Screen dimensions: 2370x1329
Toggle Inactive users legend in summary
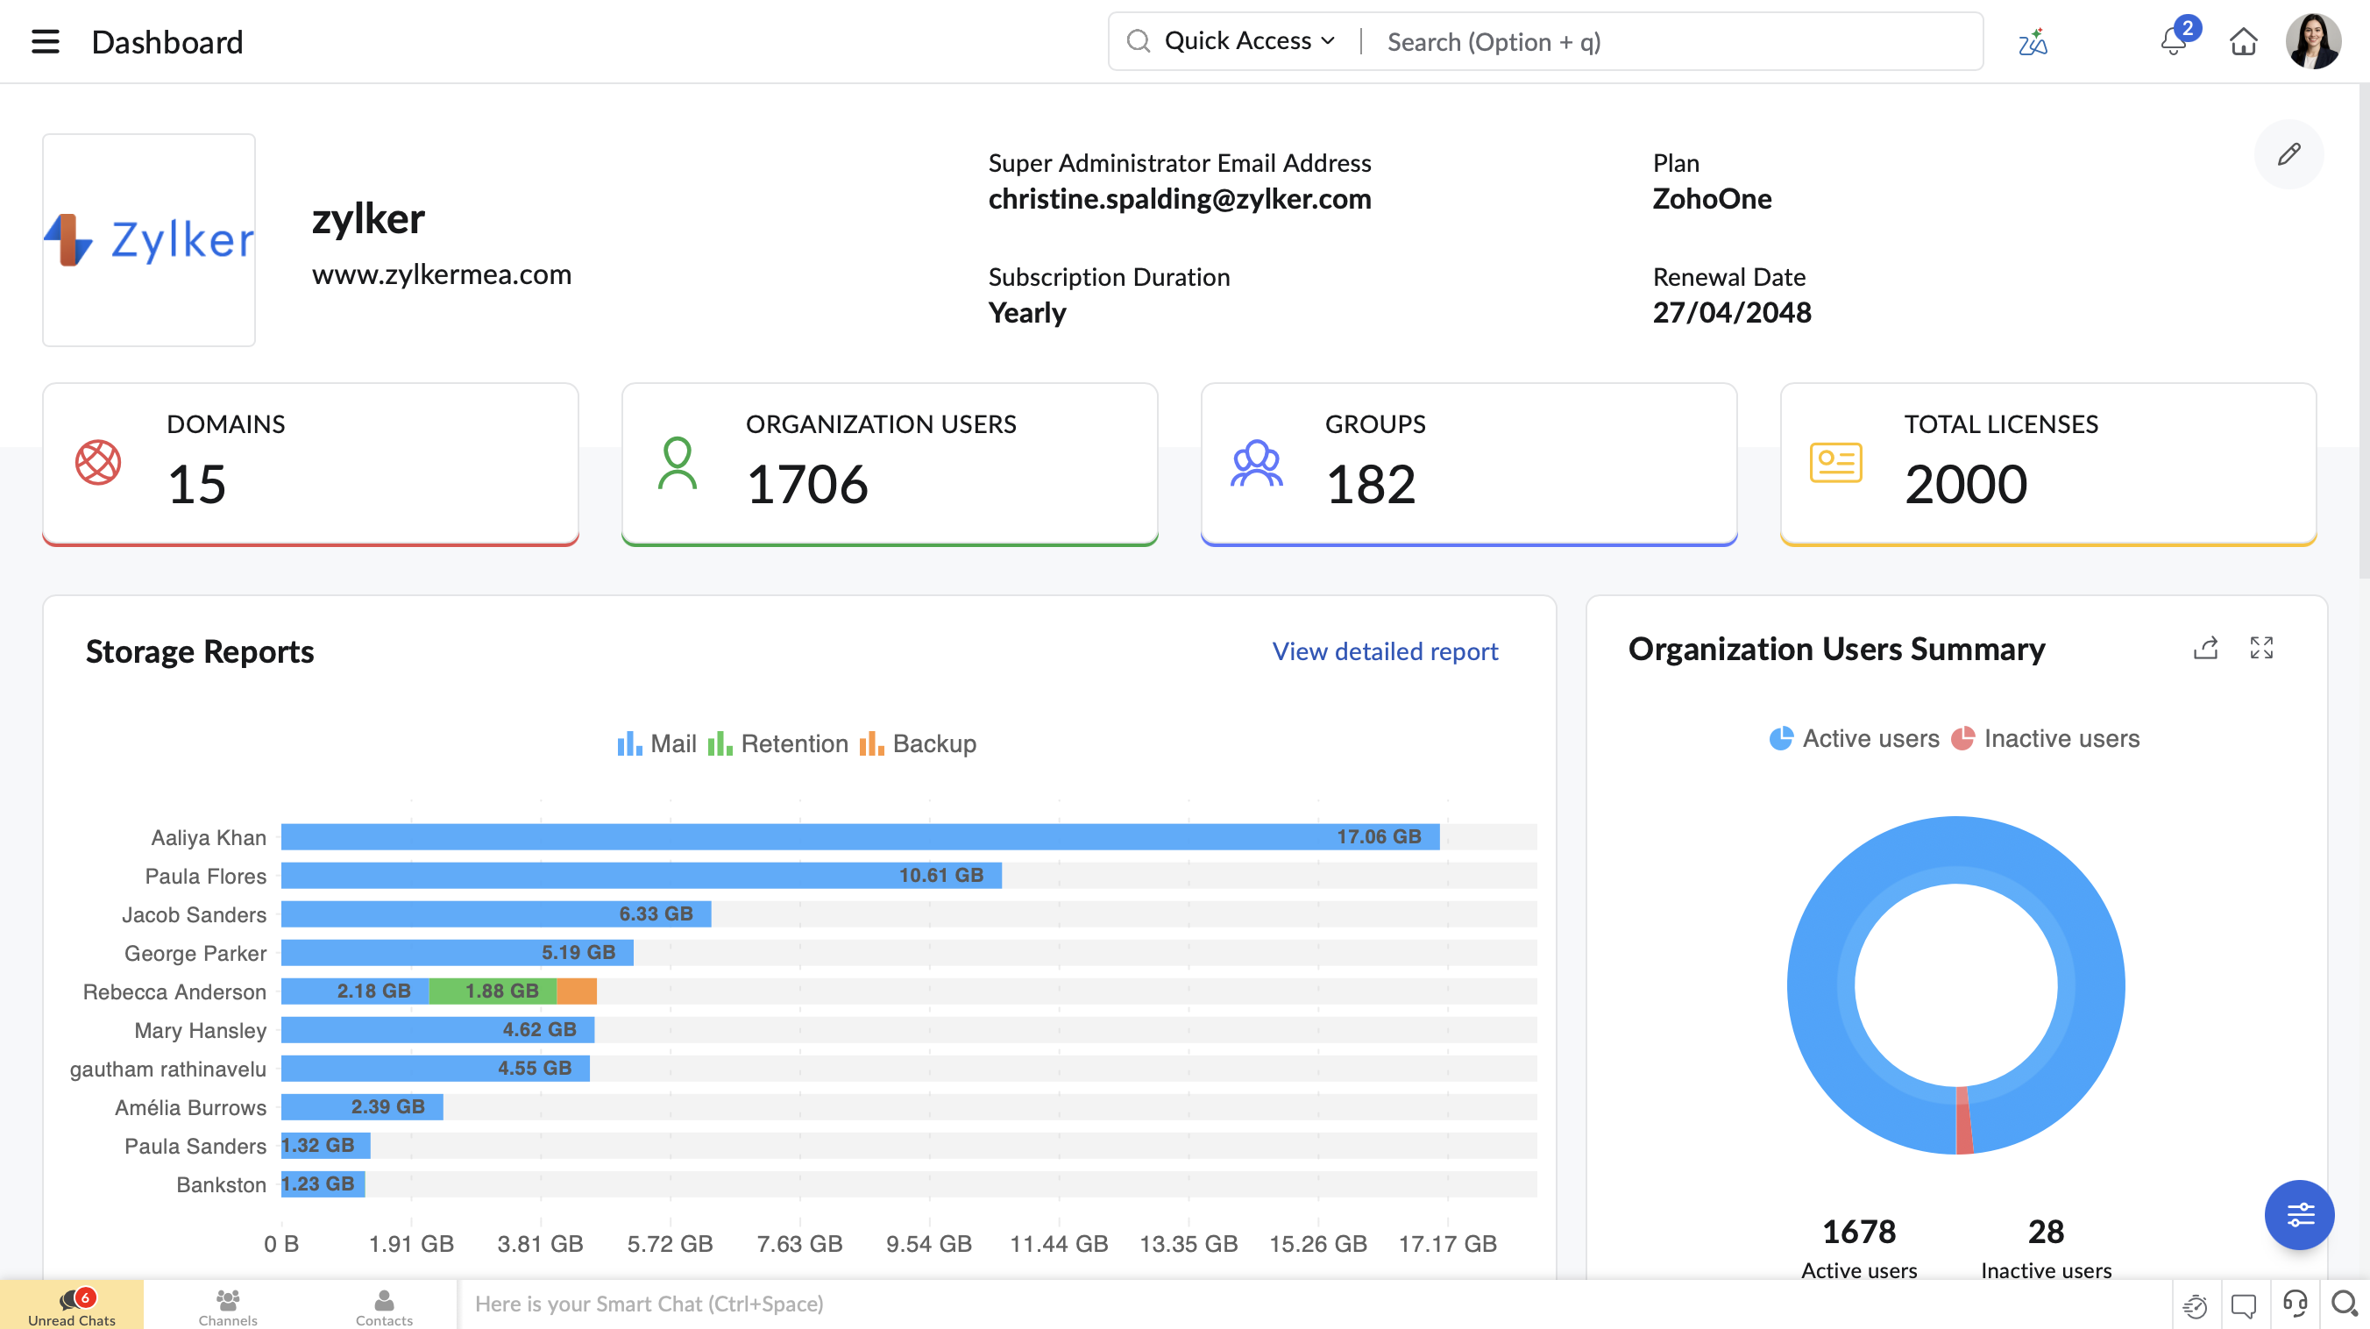(x=2045, y=738)
